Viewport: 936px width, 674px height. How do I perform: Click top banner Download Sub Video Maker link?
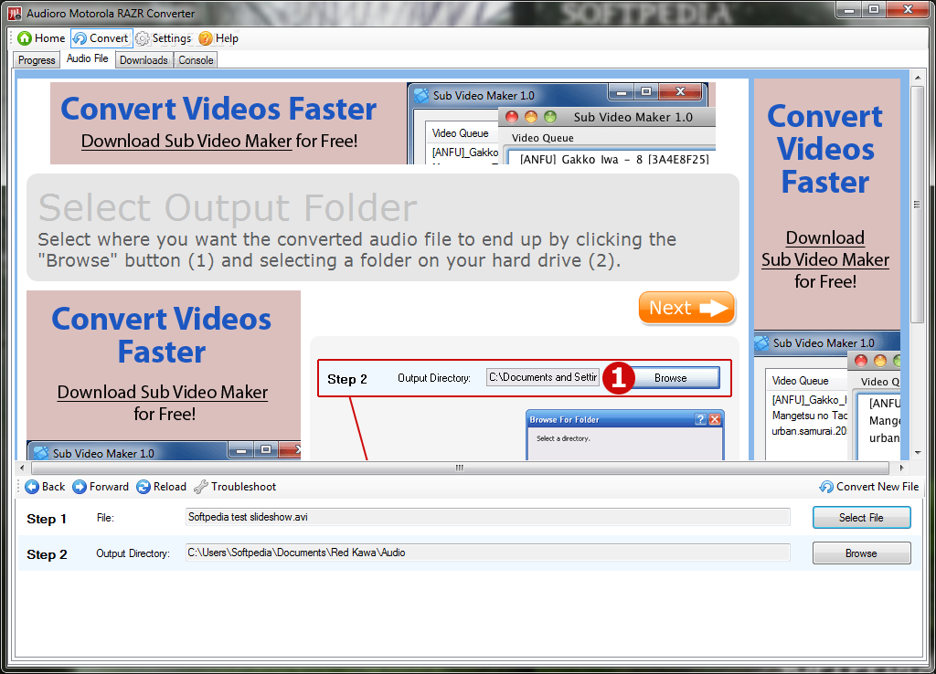coord(186,142)
